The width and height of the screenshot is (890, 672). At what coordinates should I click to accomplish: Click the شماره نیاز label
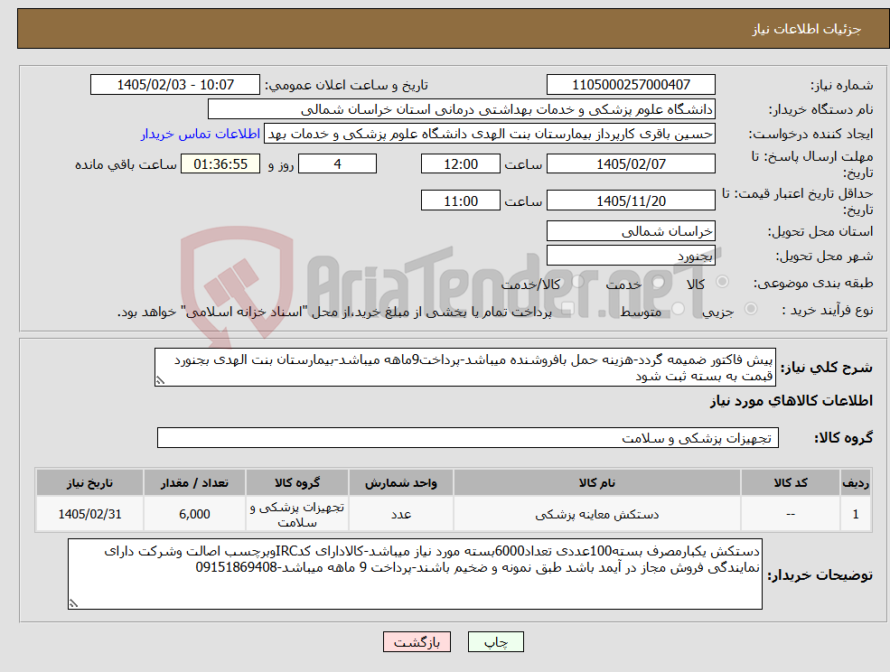pyautogui.click(x=841, y=85)
